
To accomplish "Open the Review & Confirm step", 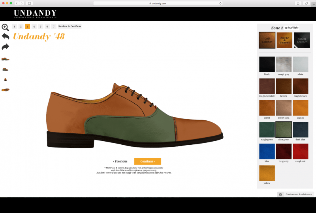I will (70, 26).
